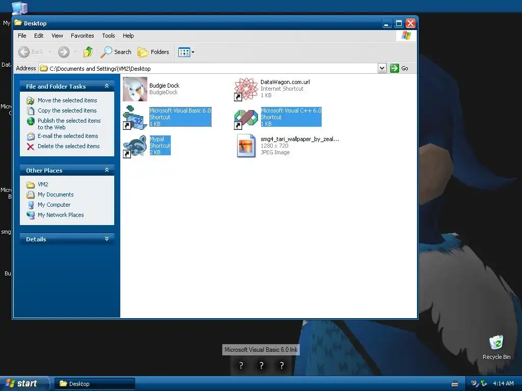522x391 pixels.
Task: Expand the Address bar dropdown
Action: pyautogui.click(x=382, y=68)
